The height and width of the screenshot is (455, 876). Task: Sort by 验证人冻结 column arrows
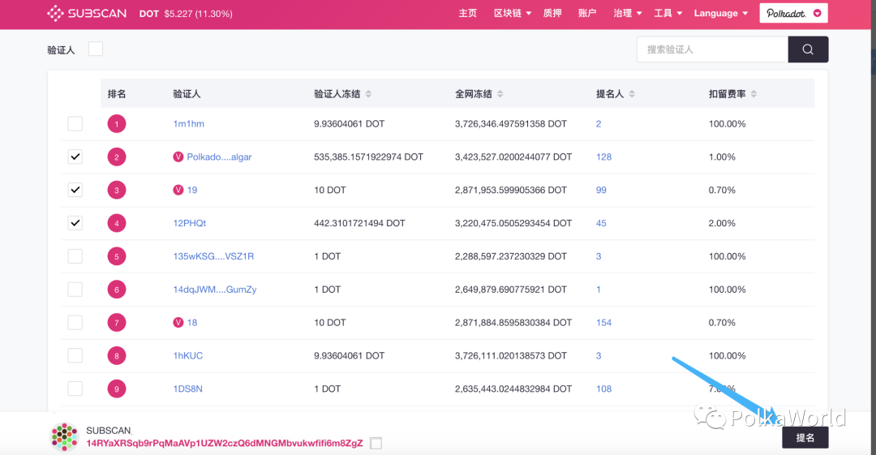point(368,94)
